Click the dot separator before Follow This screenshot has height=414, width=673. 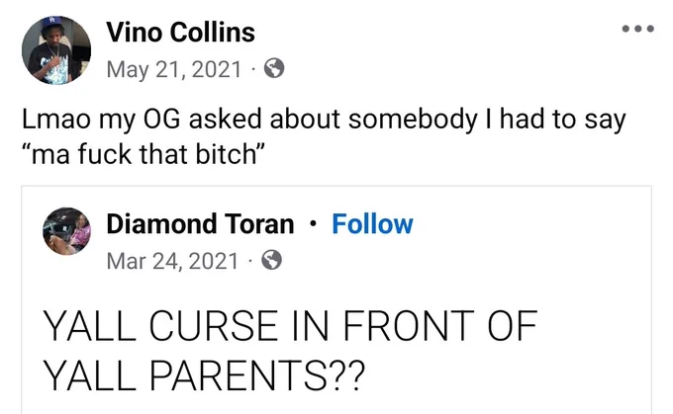pyautogui.click(x=314, y=224)
